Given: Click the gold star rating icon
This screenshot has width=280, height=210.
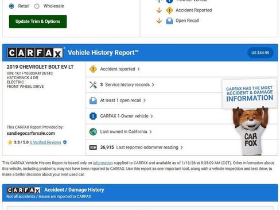Looking at the screenshot, I should click(10, 142).
